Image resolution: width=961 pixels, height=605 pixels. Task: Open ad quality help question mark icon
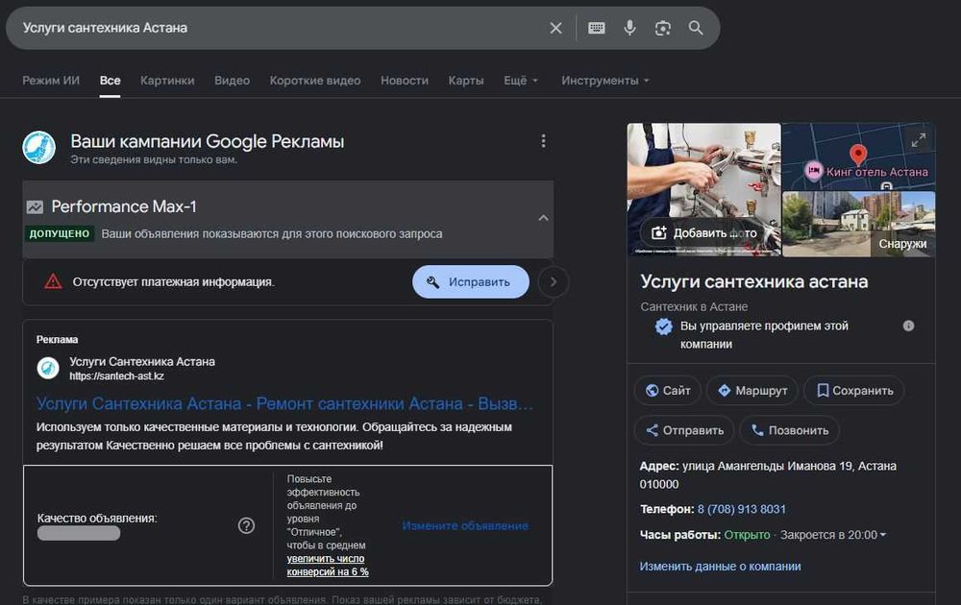tap(246, 525)
